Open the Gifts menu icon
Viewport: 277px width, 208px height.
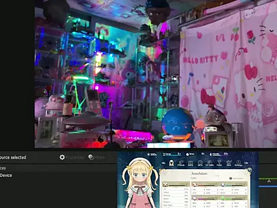[200, 163]
